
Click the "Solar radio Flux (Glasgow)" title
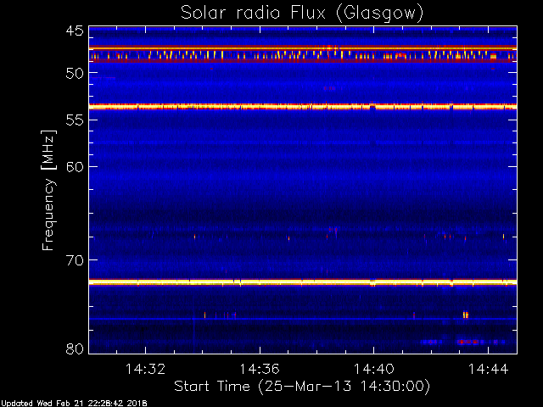point(302,14)
